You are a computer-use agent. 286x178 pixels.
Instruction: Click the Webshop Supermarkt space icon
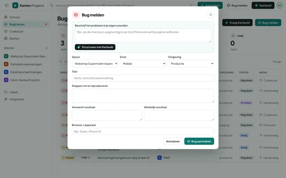[x=6, y=56]
